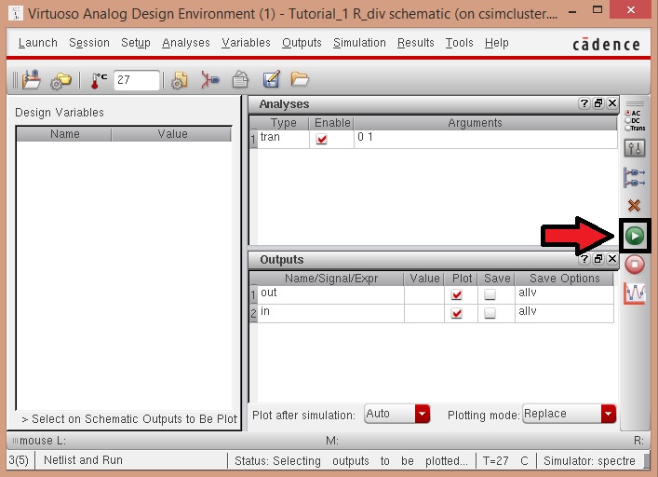Image resolution: width=658 pixels, height=477 pixels.
Task: Open the Simulation menu
Action: pos(359,43)
